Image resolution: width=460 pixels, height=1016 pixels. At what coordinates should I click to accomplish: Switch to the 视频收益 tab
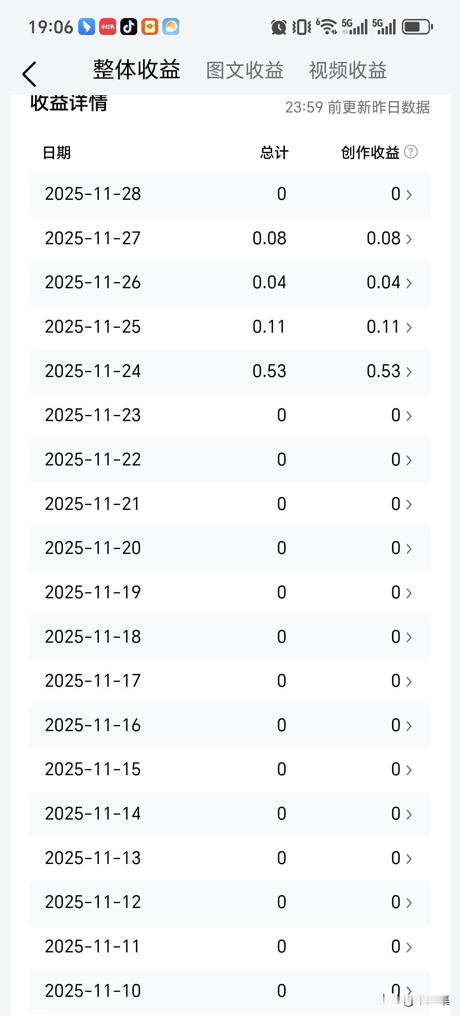(x=348, y=71)
